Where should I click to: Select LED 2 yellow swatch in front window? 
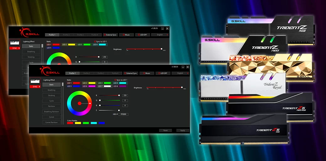tap(92, 83)
